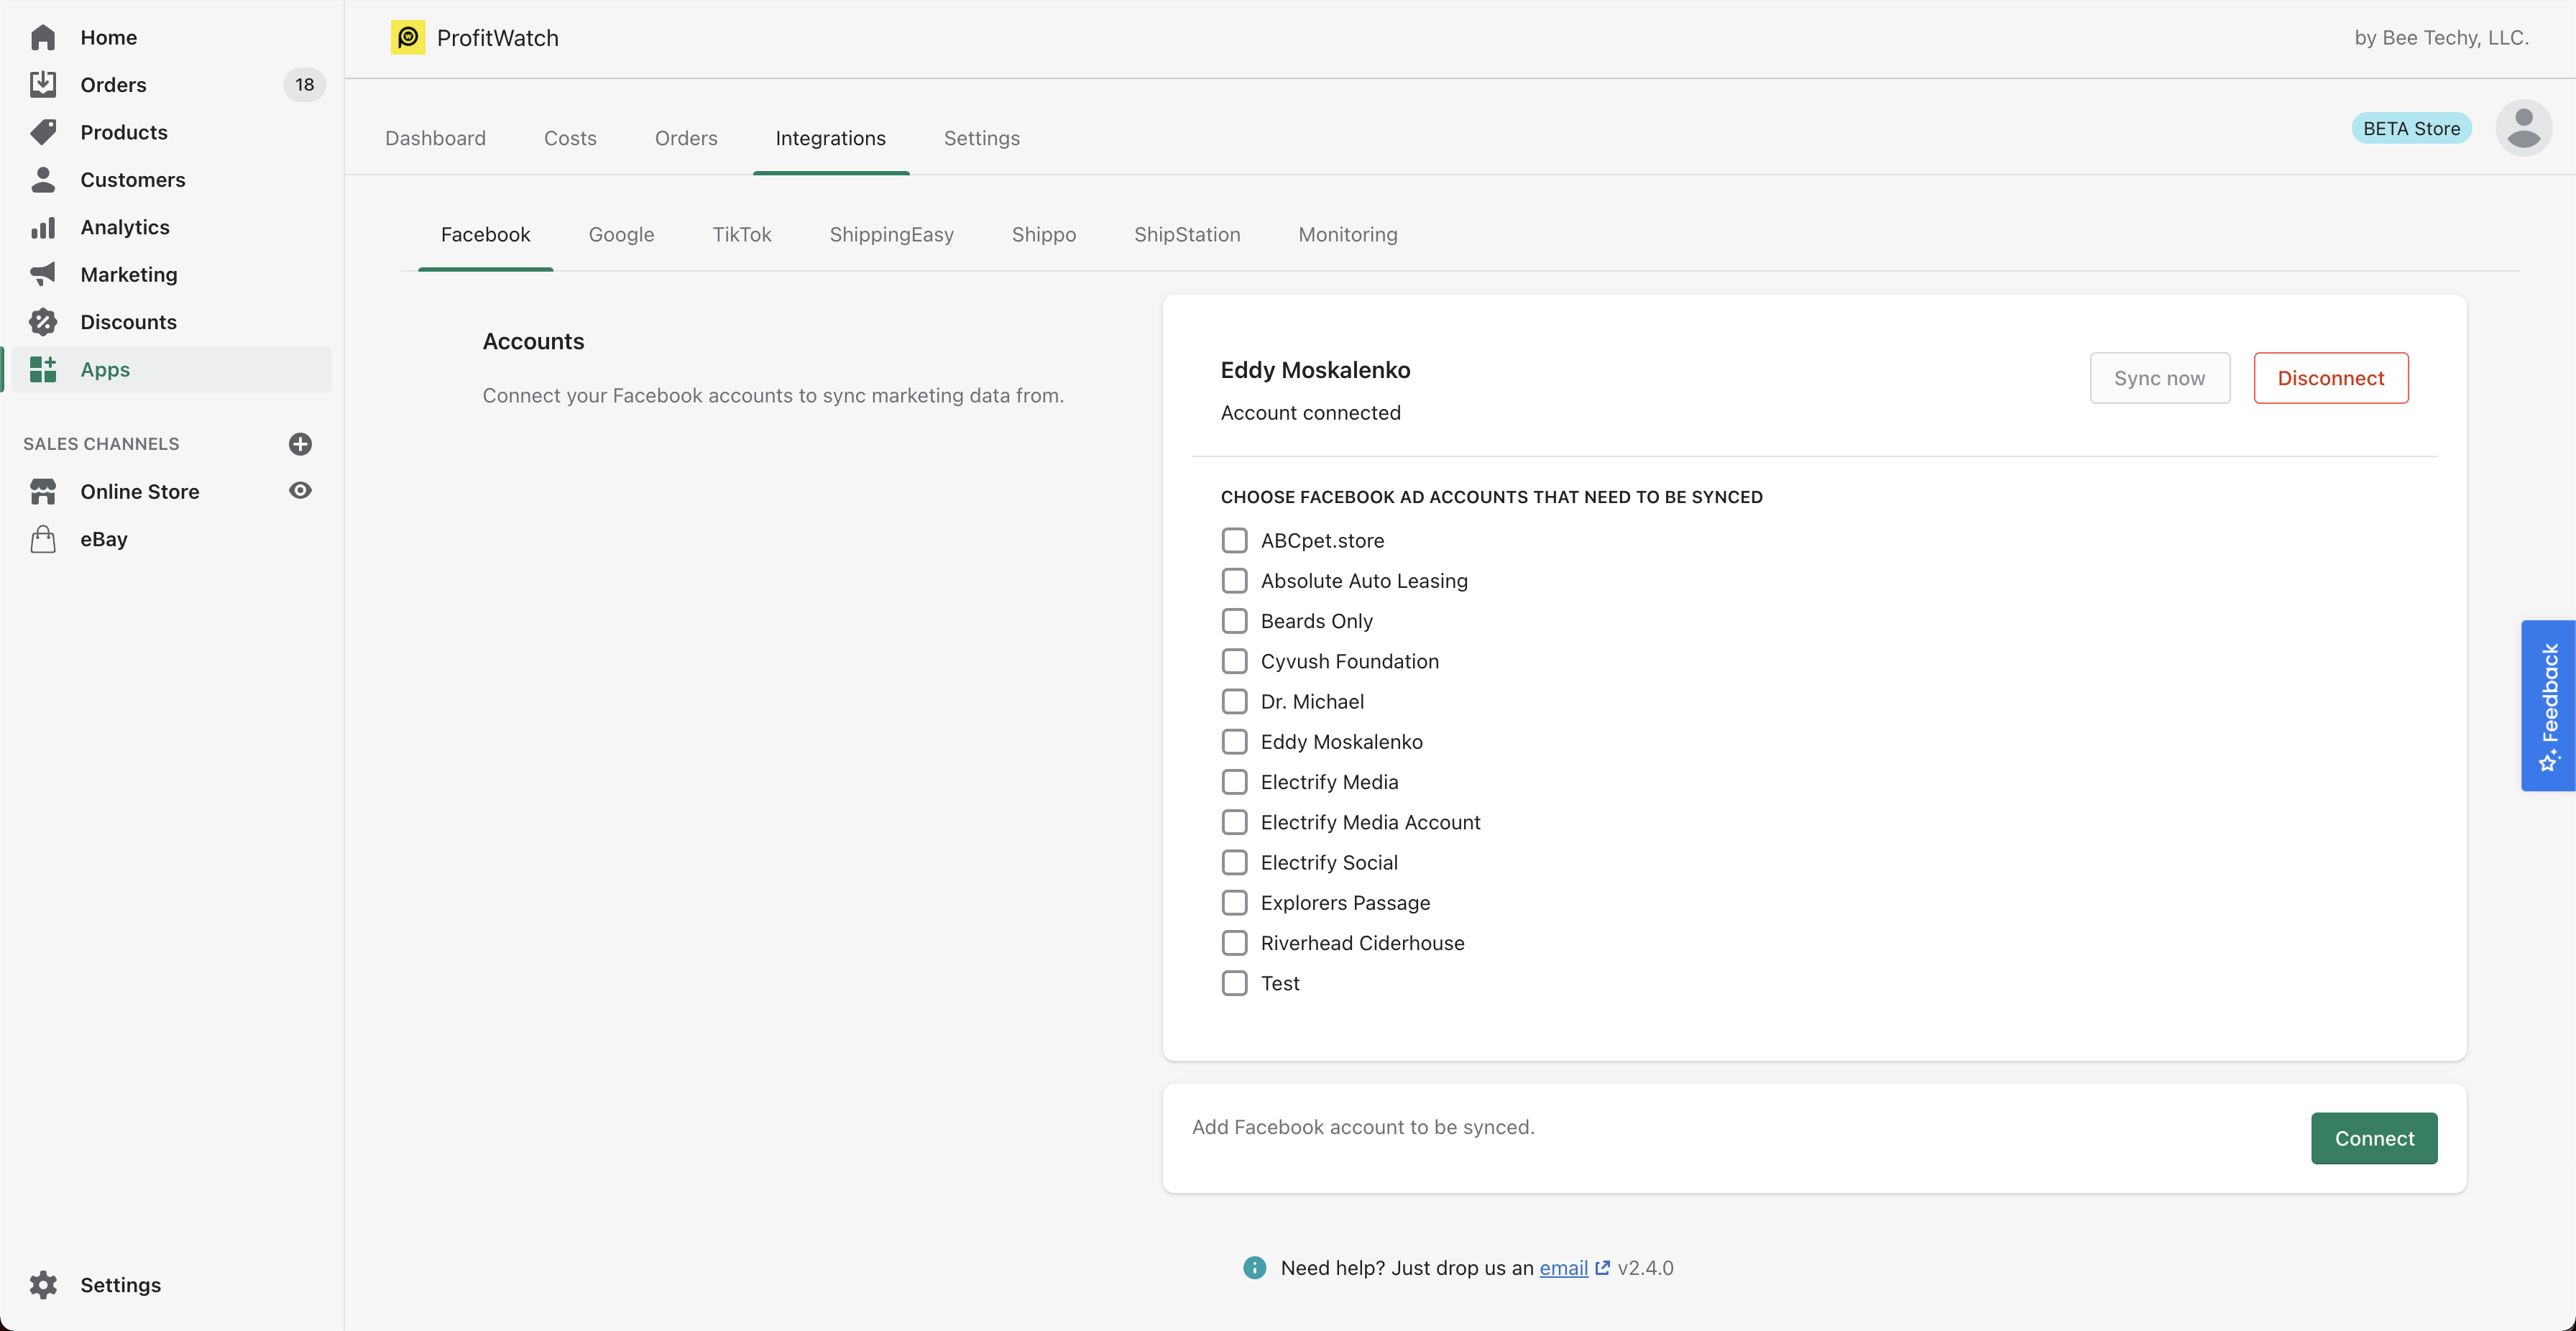
Task: Open Analytics in the sidebar
Action: point(125,227)
